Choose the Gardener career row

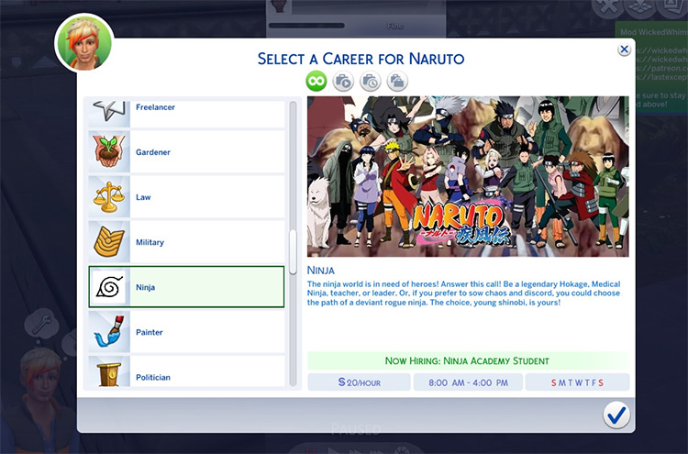pyautogui.click(x=186, y=151)
